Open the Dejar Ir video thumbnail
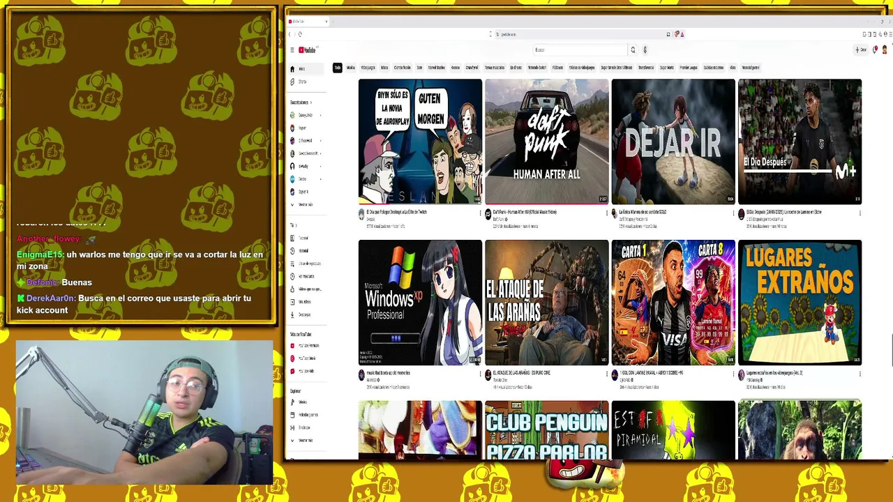This screenshot has width=893, height=502. pos(673,142)
